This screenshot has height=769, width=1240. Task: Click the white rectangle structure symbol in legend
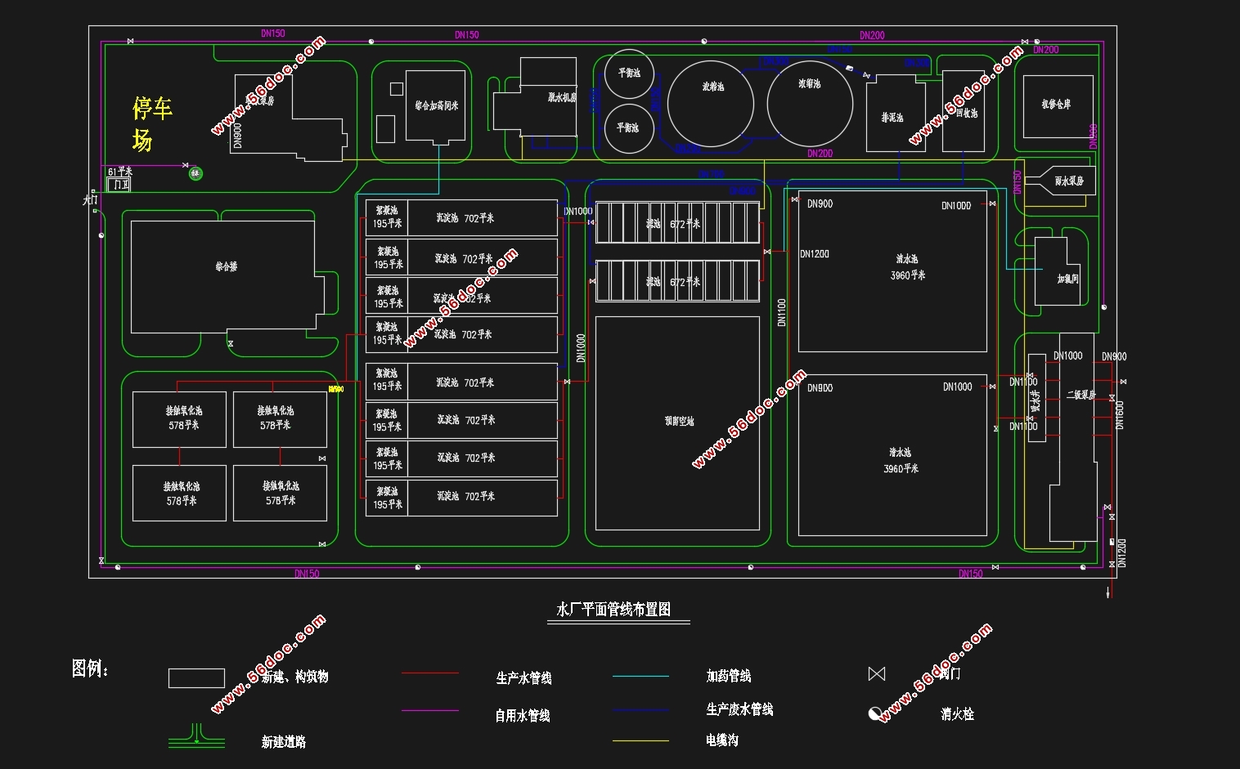pyautogui.click(x=196, y=678)
